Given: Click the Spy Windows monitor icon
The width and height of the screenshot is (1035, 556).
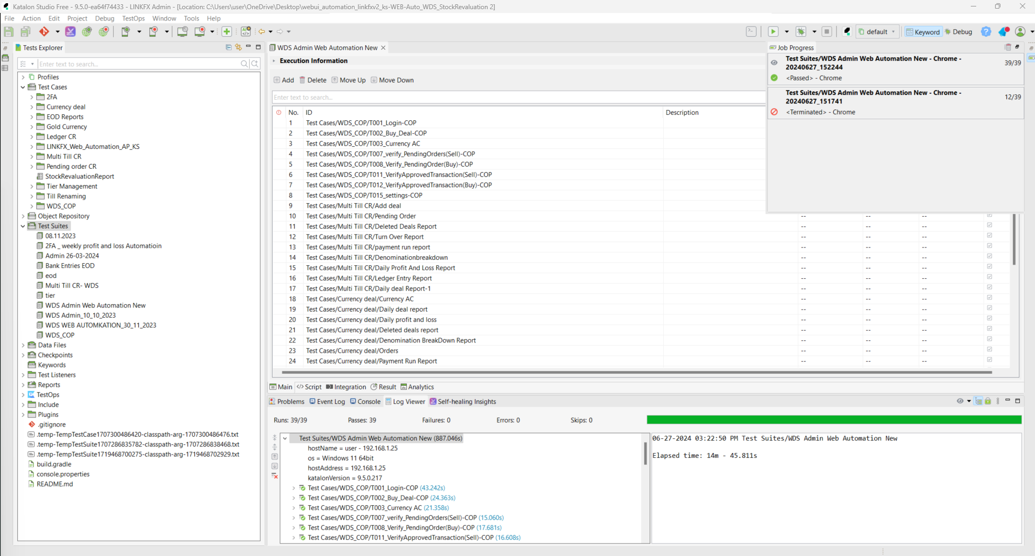Looking at the screenshot, I should [182, 32].
